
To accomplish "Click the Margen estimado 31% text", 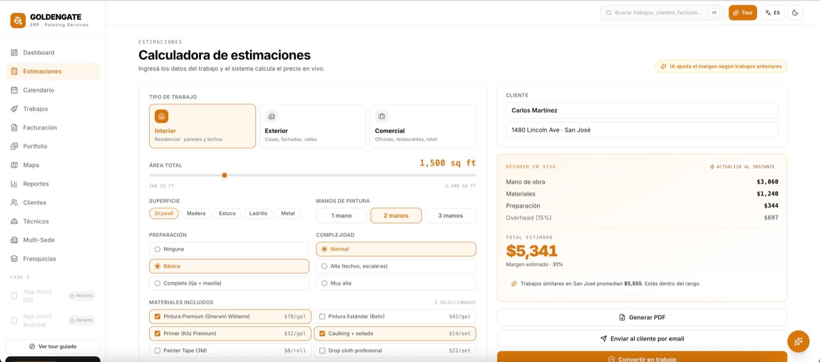I will click(534, 265).
